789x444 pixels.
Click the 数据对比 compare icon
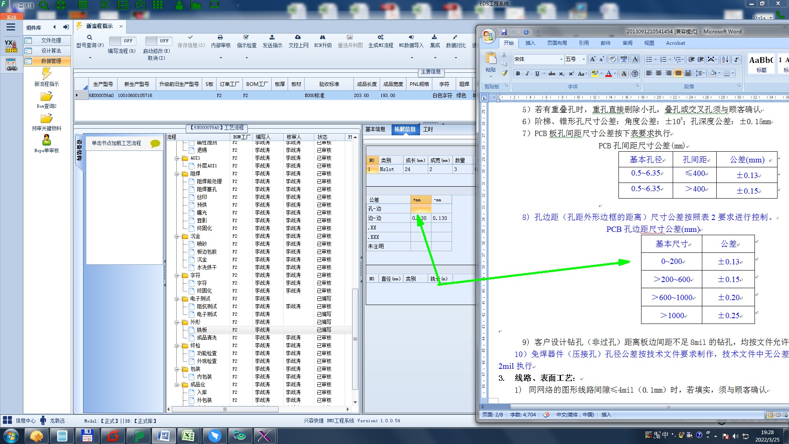coord(455,37)
